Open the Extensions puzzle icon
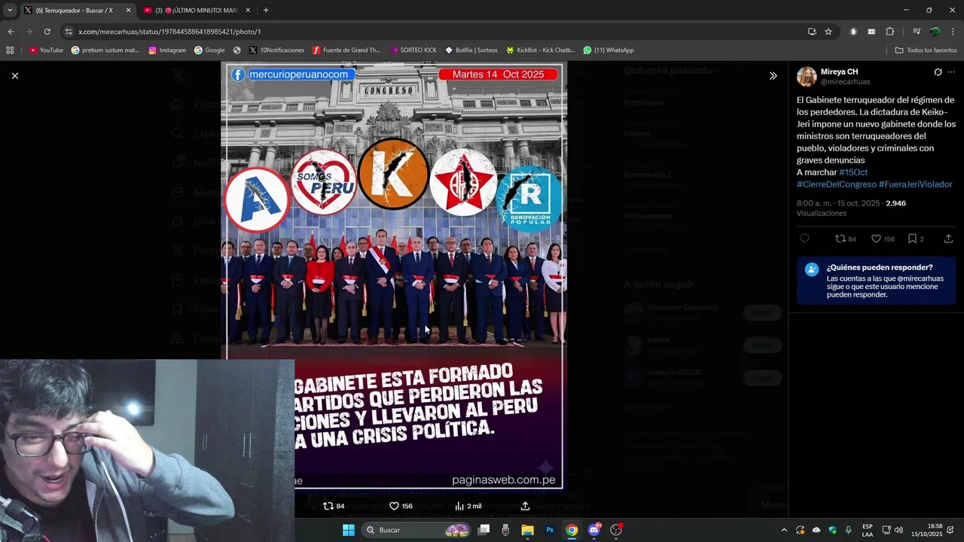 pyautogui.click(x=889, y=32)
